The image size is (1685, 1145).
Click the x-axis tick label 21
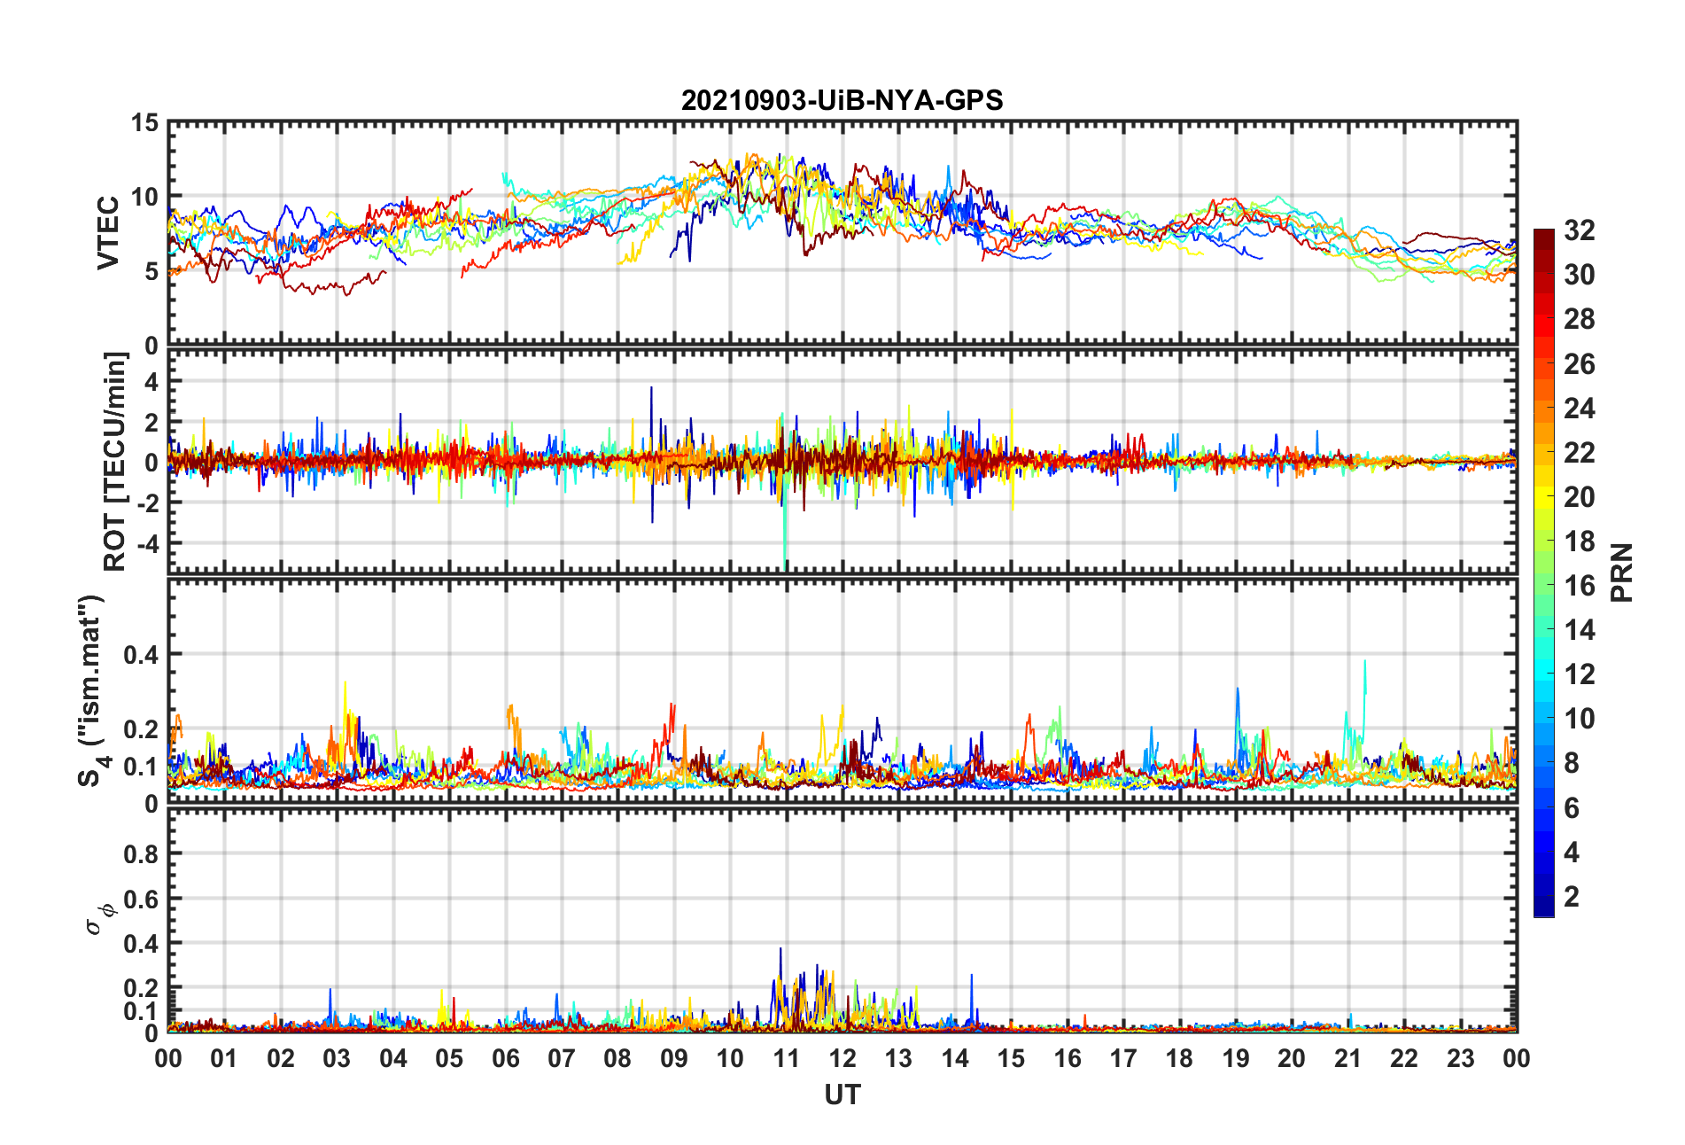coord(1347,1058)
